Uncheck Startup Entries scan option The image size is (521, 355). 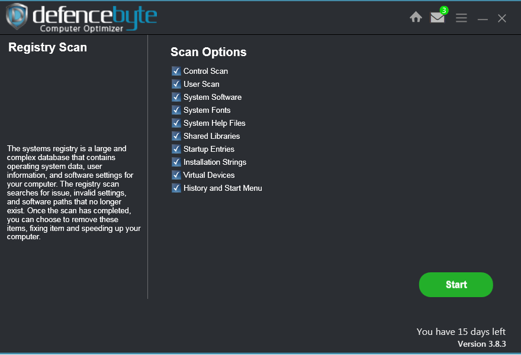[x=176, y=149]
